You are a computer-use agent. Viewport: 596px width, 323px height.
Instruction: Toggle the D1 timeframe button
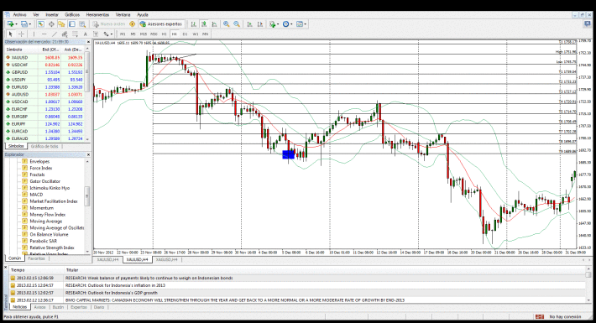point(185,34)
